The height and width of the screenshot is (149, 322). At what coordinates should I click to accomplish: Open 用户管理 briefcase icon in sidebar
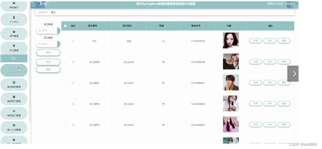click(x=14, y=32)
